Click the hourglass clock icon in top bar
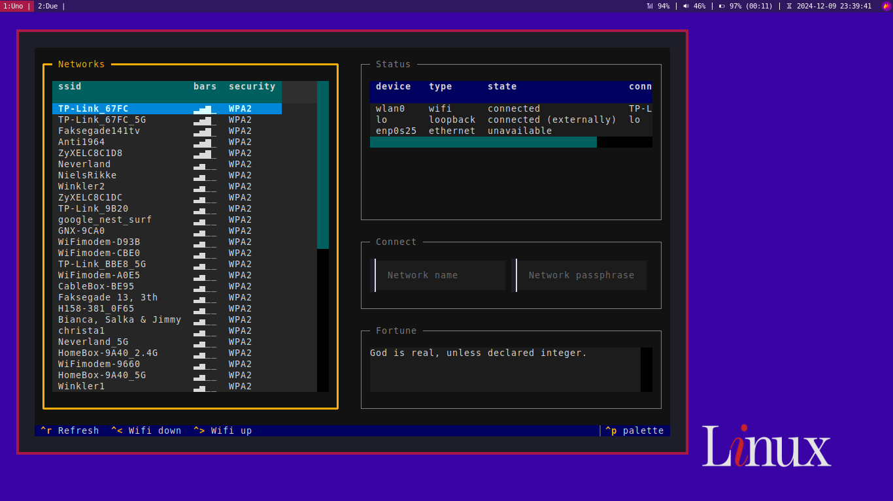 pyautogui.click(x=789, y=6)
